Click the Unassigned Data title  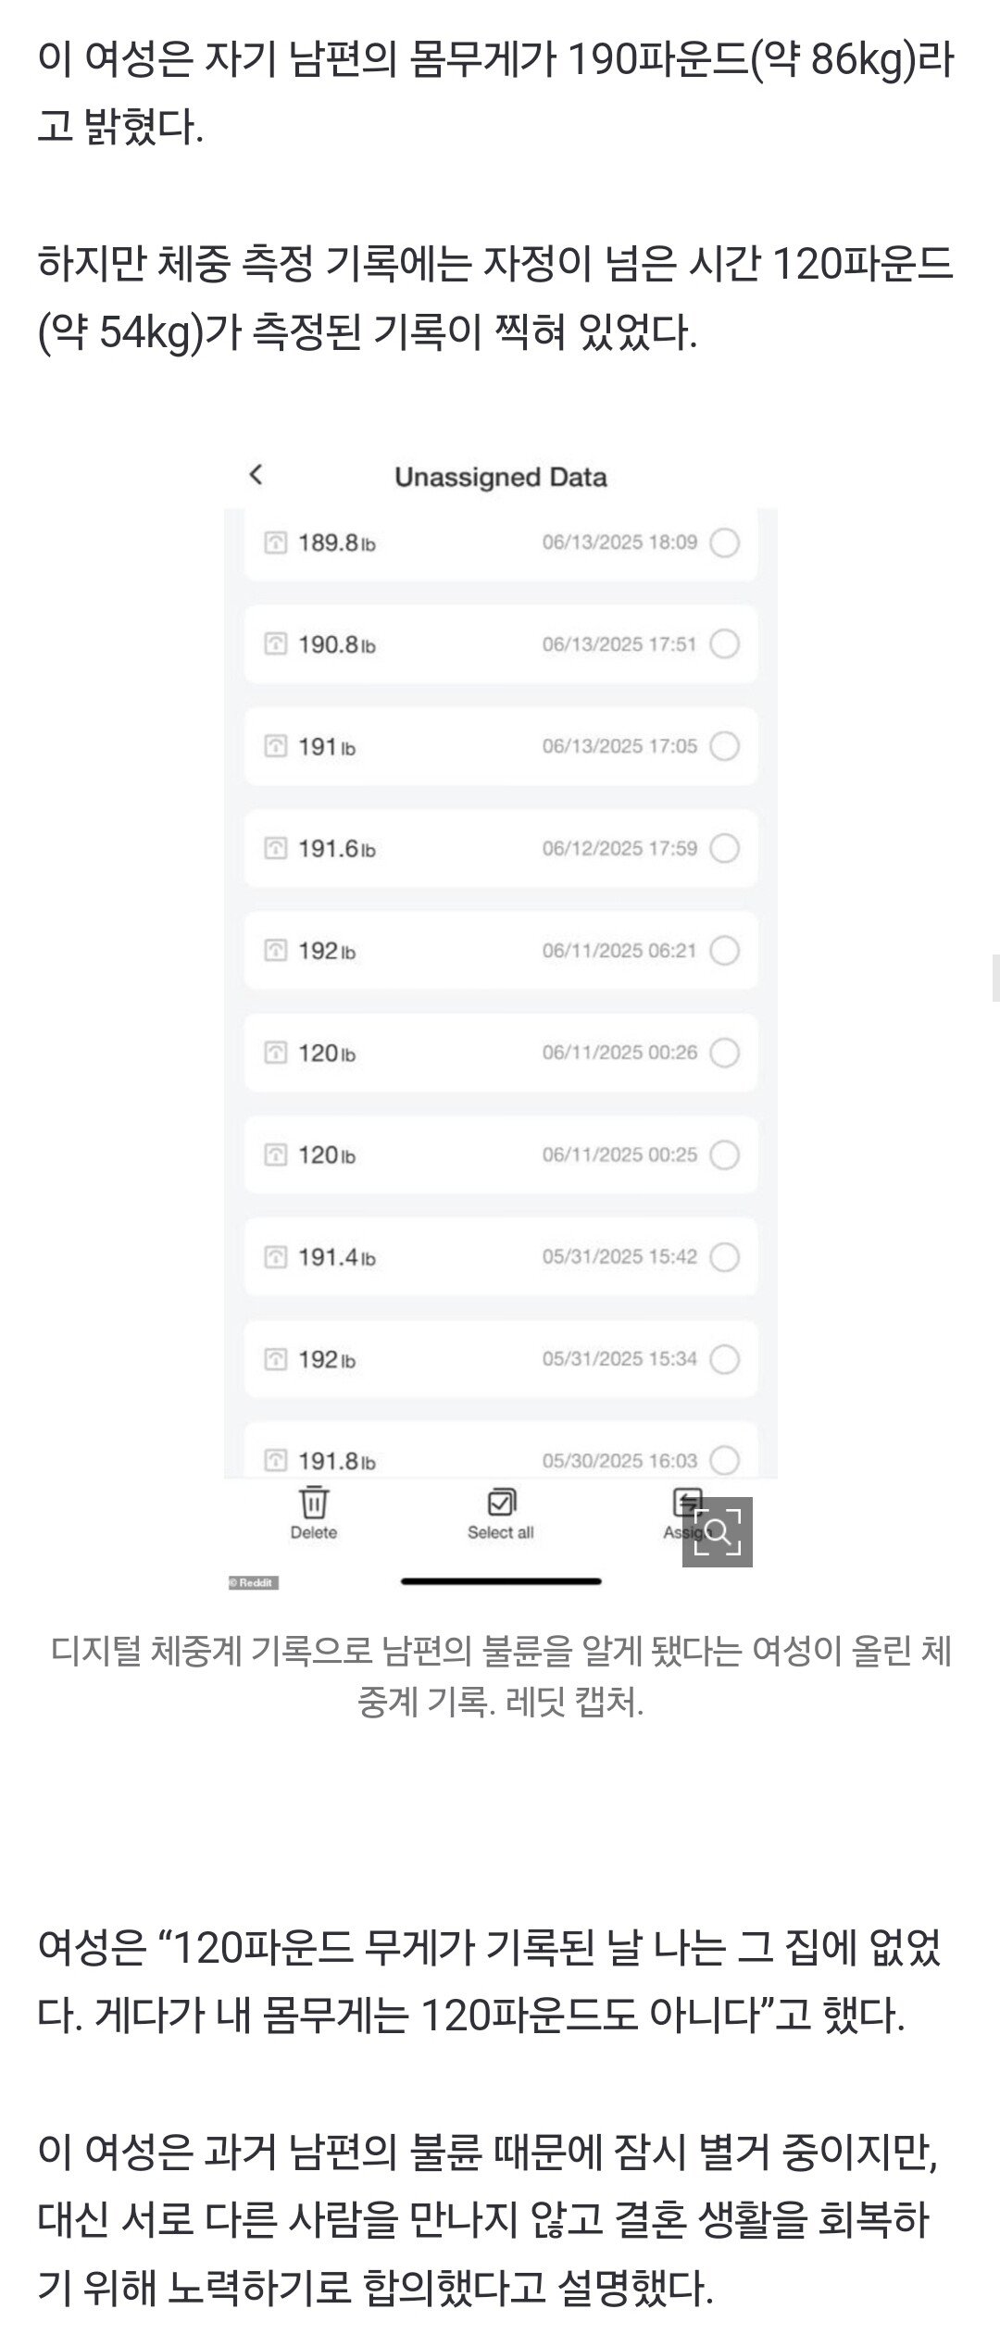(501, 477)
